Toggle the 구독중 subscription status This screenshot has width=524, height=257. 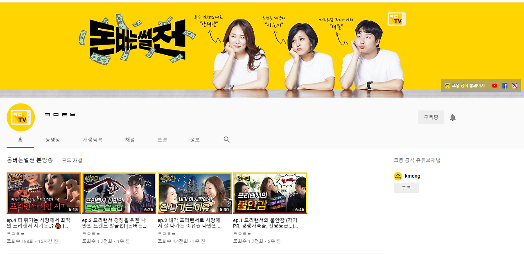431,117
